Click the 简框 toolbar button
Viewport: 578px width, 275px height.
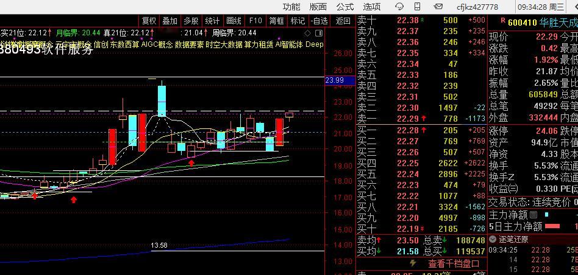tap(276, 21)
